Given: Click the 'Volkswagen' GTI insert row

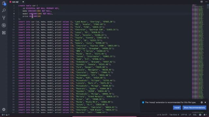Looking at the screenshot, I should click(x=65, y=75).
